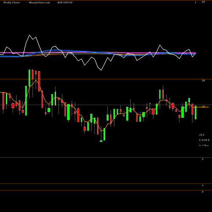The width and height of the screenshot is (212, 212).
Task: Click the 'in 5 Days' text
Action: tap(204, 145)
